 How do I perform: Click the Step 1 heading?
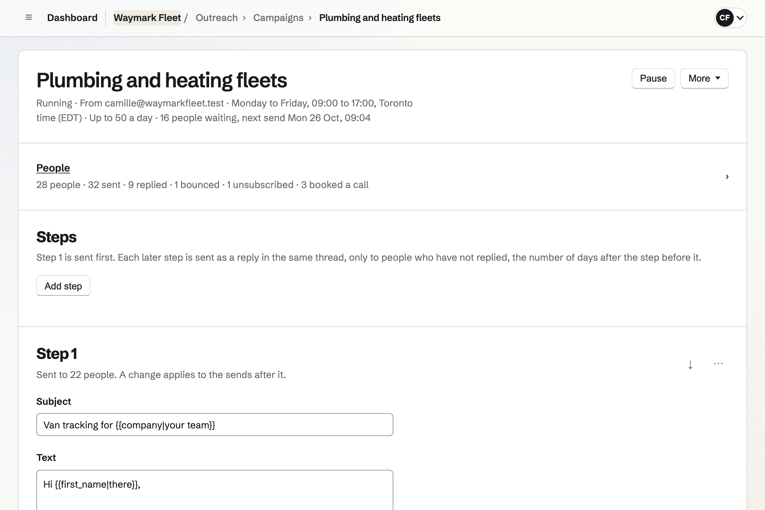point(57,353)
